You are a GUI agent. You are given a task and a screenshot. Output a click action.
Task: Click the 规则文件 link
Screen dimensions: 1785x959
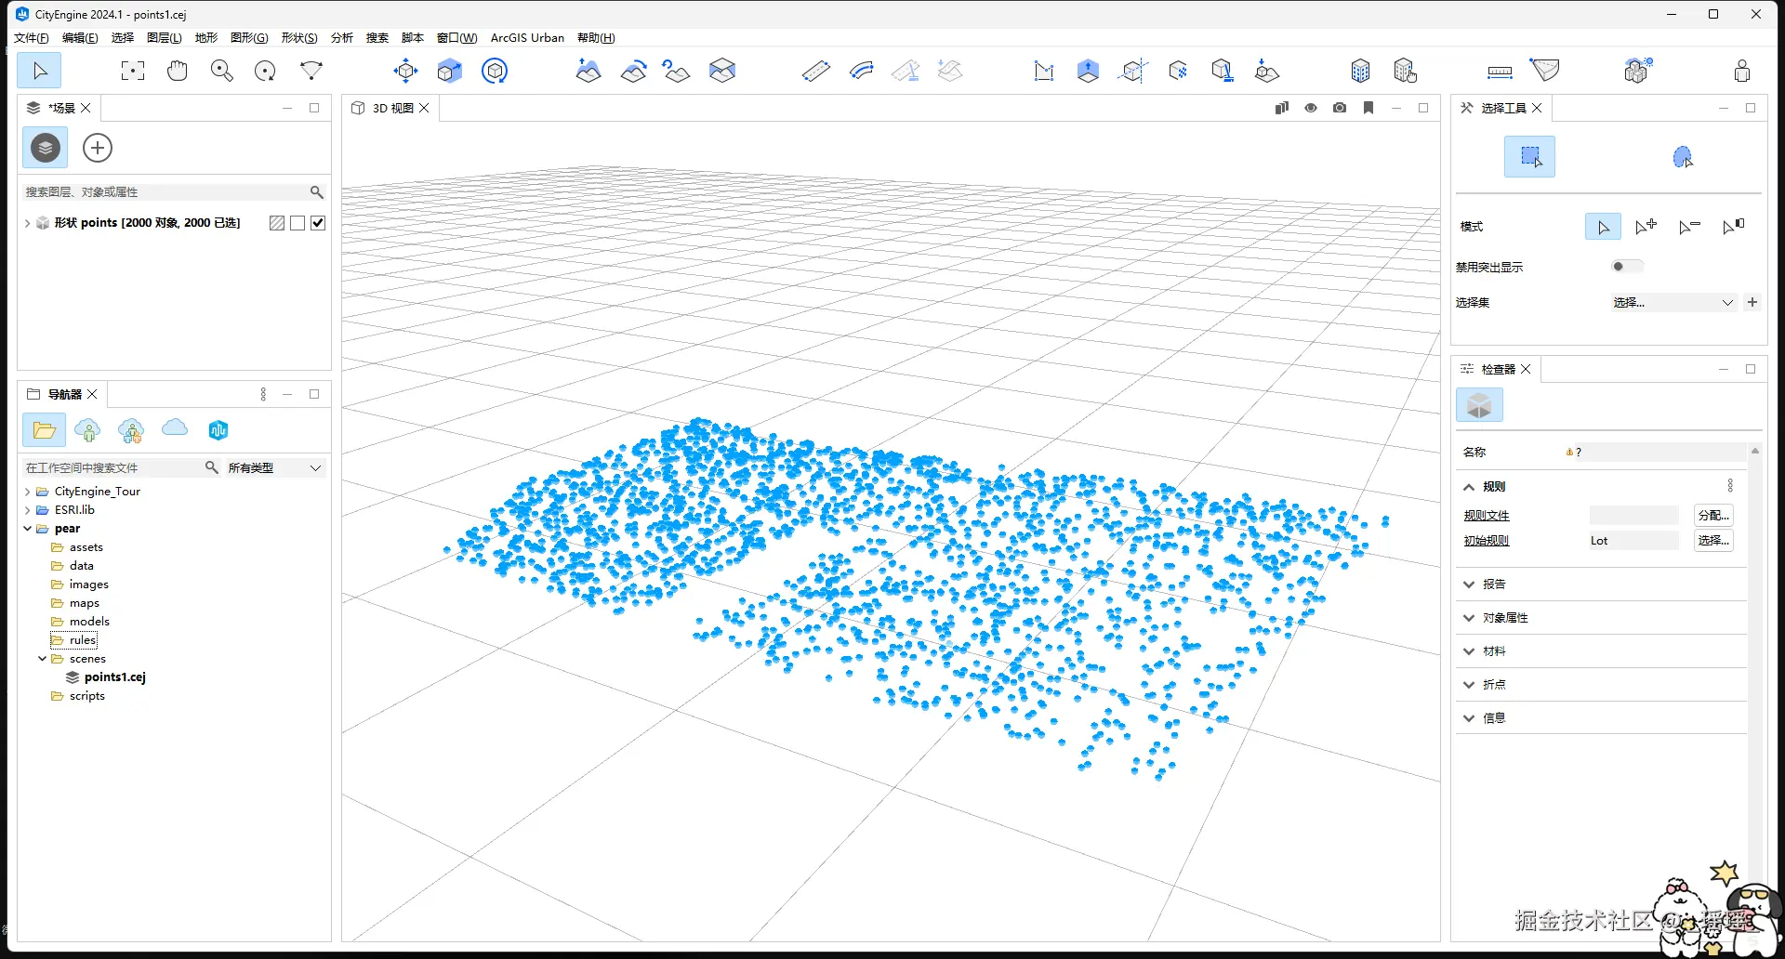1487,516
